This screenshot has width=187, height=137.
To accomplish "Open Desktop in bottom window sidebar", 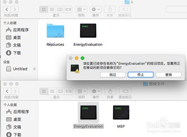I will click(x=13, y=120).
